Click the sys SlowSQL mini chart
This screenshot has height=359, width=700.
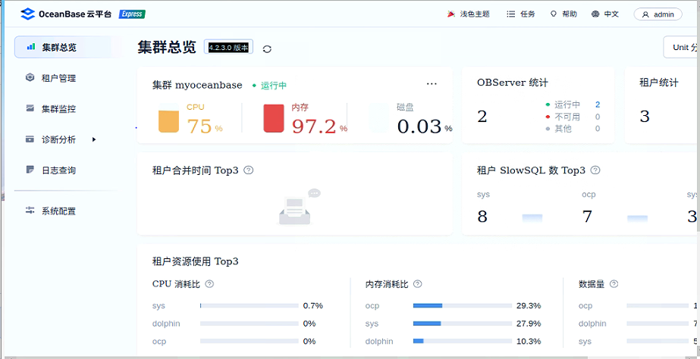[x=532, y=218]
